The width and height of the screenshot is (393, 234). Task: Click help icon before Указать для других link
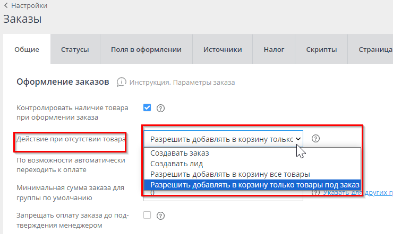(x=315, y=193)
